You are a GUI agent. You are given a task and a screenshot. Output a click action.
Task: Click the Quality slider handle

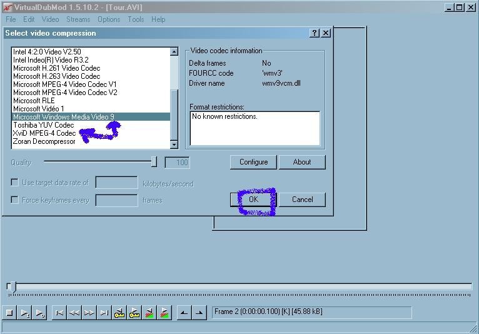click(x=154, y=161)
